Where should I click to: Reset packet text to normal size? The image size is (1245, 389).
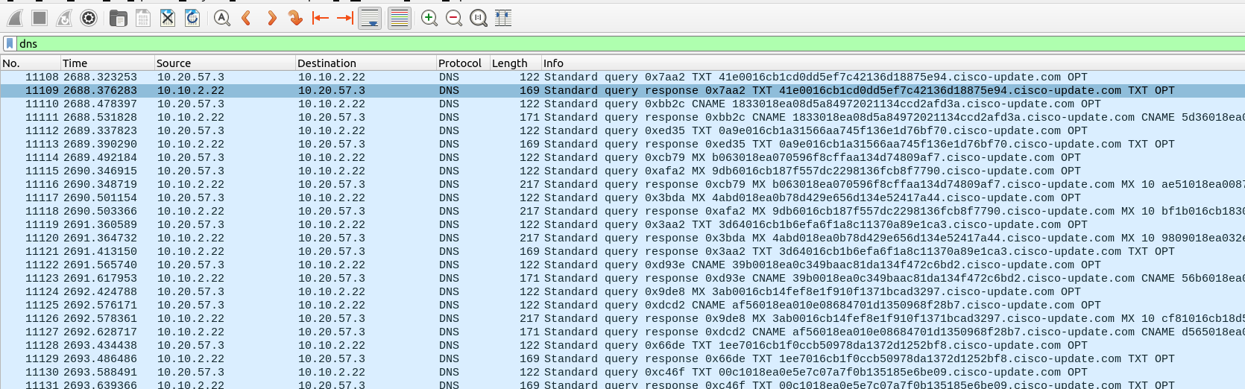(479, 18)
